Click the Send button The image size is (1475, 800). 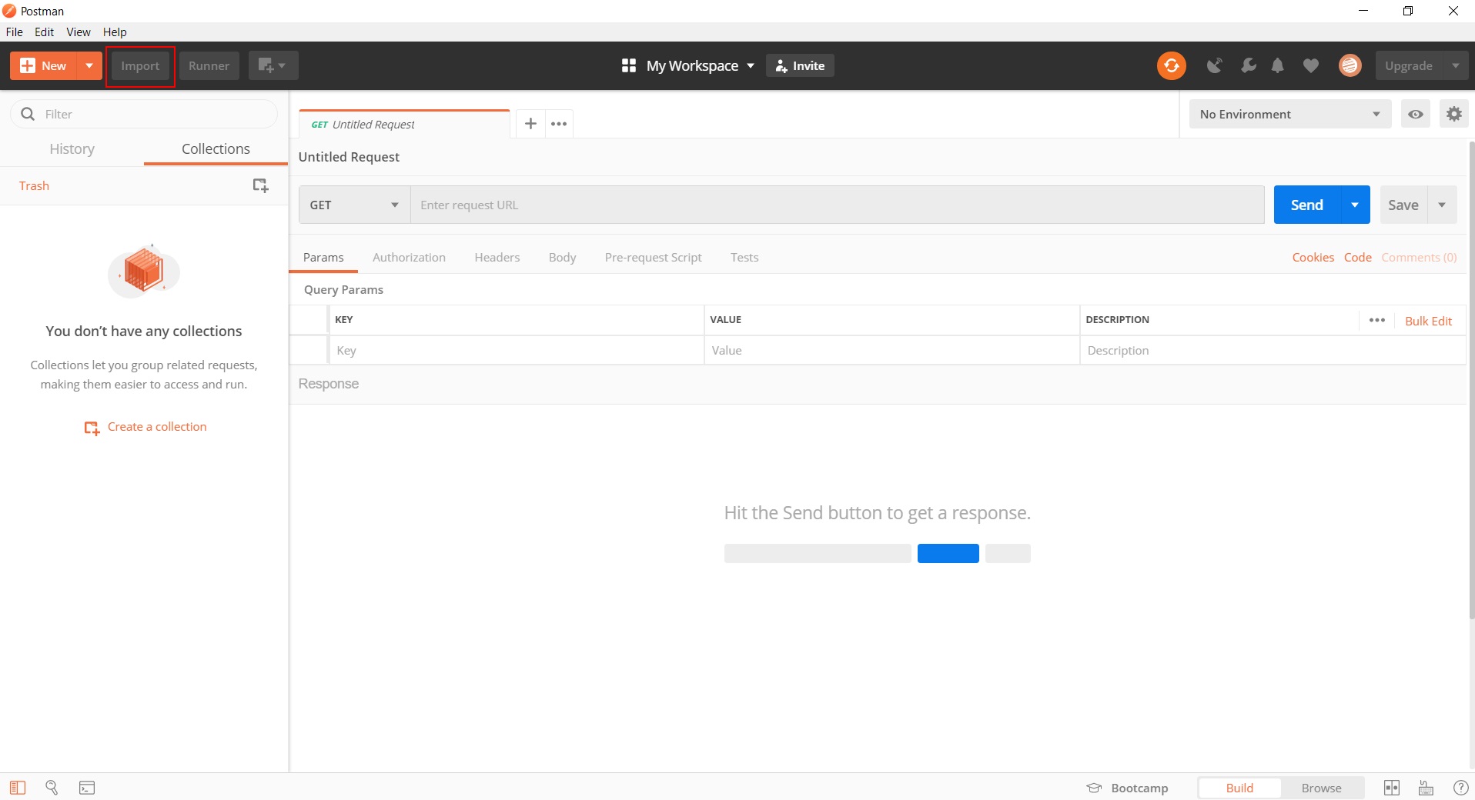click(x=1307, y=205)
